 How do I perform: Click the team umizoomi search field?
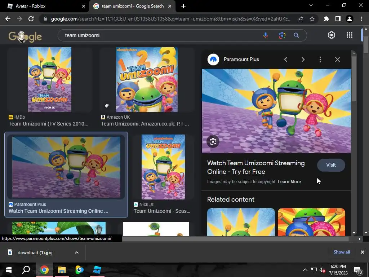(x=160, y=35)
